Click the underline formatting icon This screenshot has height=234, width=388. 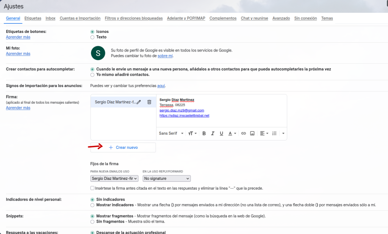click(x=221, y=133)
